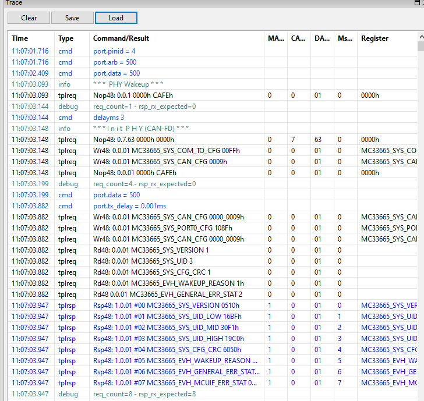Select 'Wr48: 0.0.01 MC33665_SYS_CAN_CFG 0009h' row
424x401 pixels.
(212, 162)
